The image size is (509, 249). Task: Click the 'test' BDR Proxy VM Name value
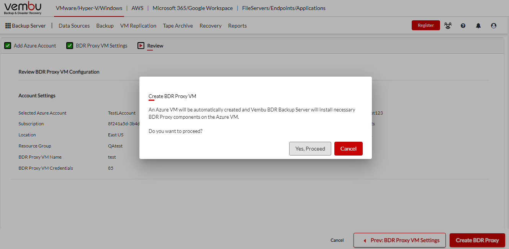coord(112,157)
